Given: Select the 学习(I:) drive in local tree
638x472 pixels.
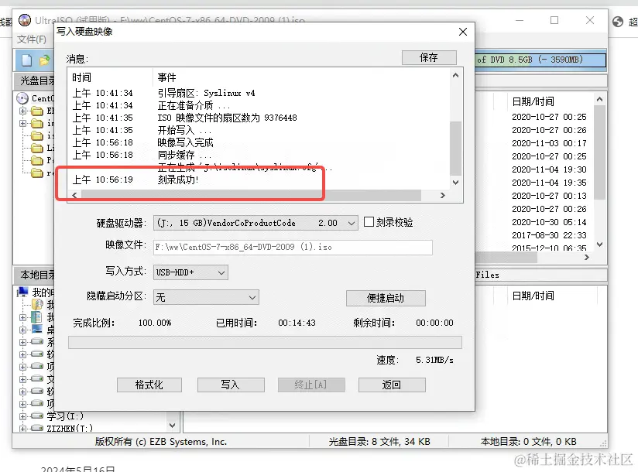Looking at the screenshot, I should 65,416.
